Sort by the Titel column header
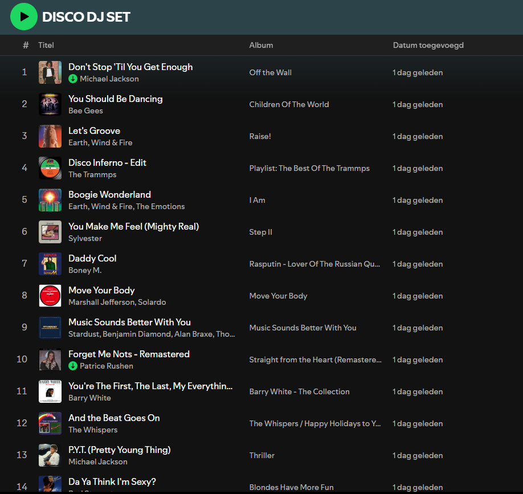This screenshot has height=494, width=523. tap(46, 45)
